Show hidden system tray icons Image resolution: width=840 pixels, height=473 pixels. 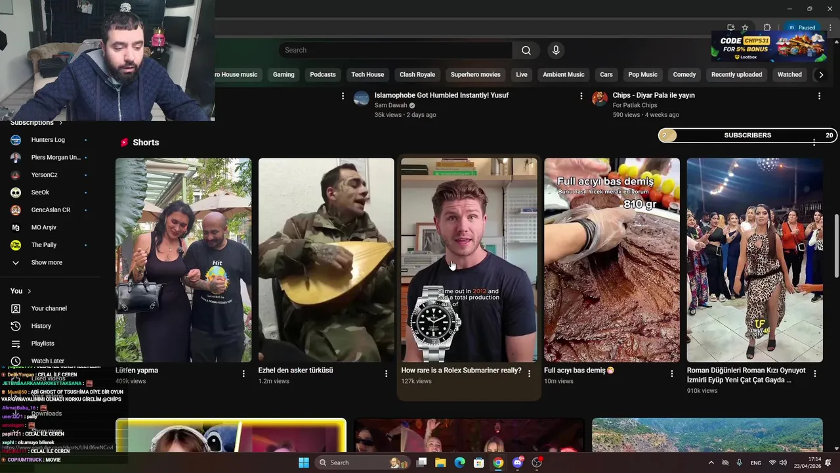(711, 462)
